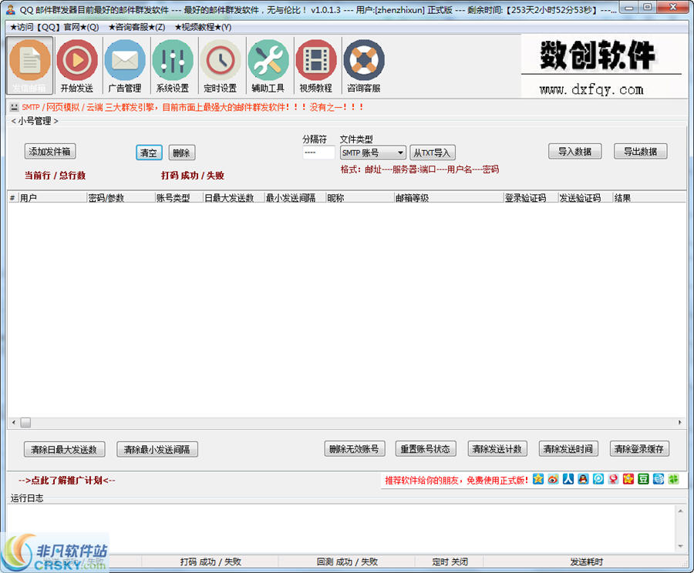Share via the Sina Weibo icon
694x573 pixels.
click(553, 479)
